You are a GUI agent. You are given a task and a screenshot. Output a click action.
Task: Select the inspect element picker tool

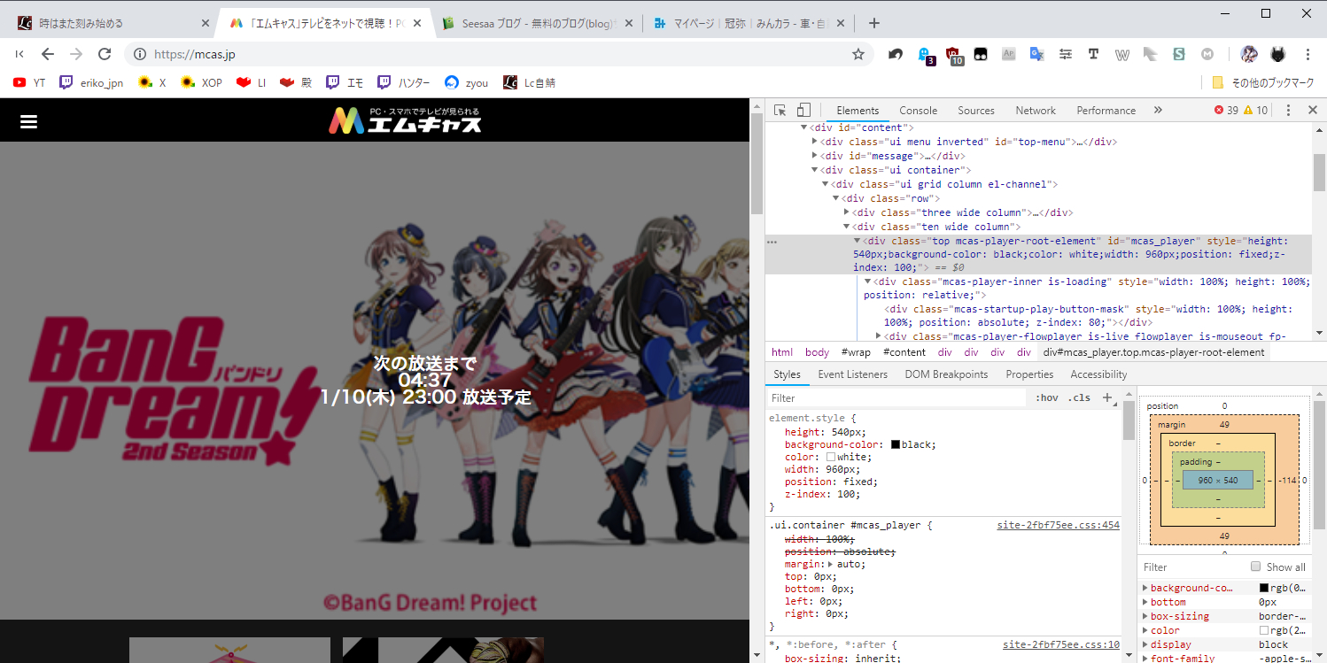tap(780, 111)
